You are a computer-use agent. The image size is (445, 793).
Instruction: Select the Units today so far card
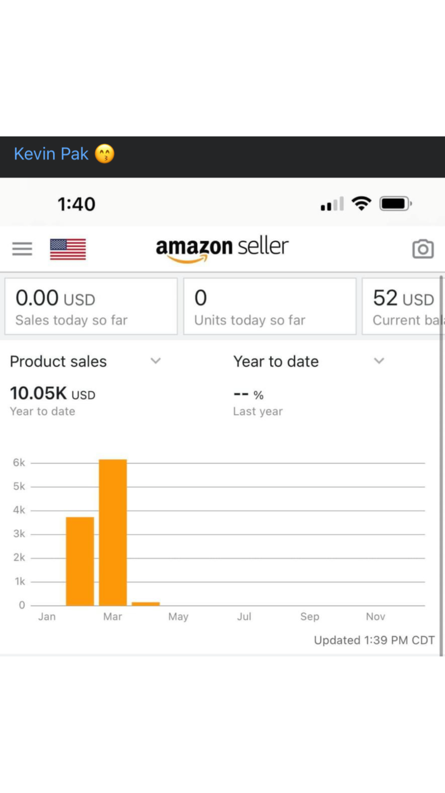(x=269, y=306)
